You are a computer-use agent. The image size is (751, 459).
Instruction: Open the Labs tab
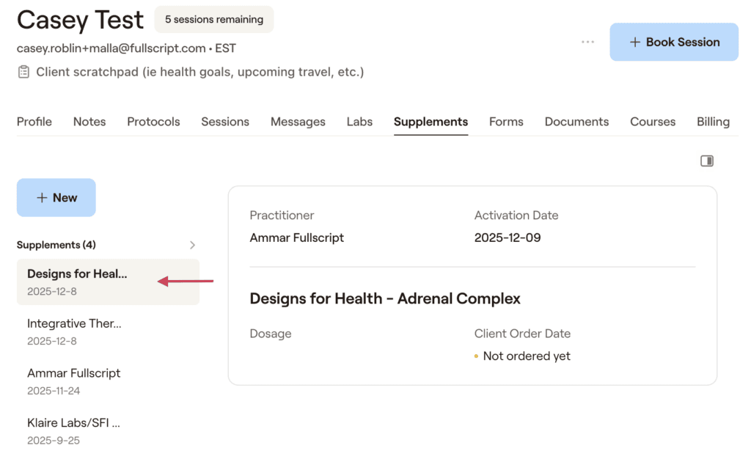pos(359,122)
